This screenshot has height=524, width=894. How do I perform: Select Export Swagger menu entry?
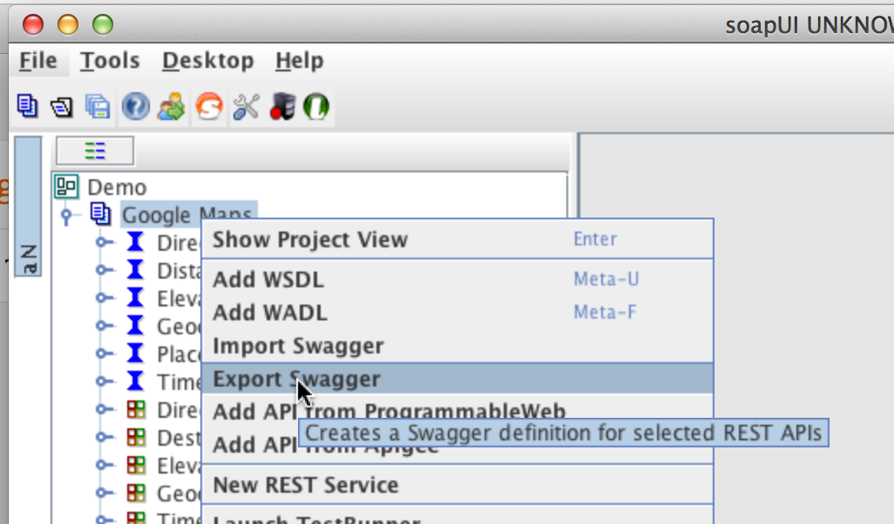point(457,378)
